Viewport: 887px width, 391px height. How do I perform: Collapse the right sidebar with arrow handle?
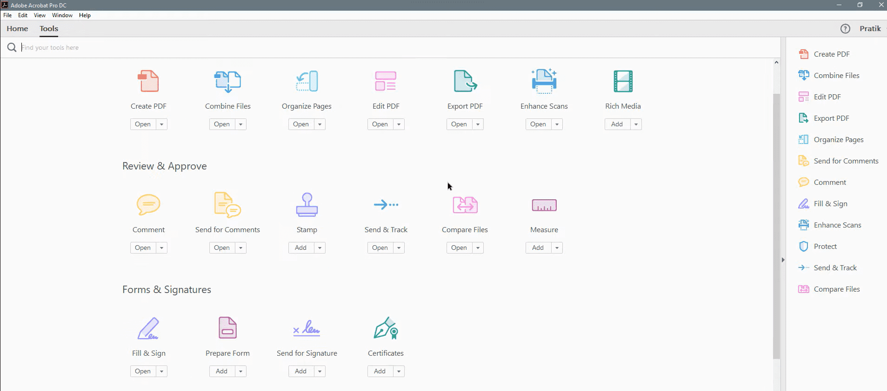(x=783, y=260)
